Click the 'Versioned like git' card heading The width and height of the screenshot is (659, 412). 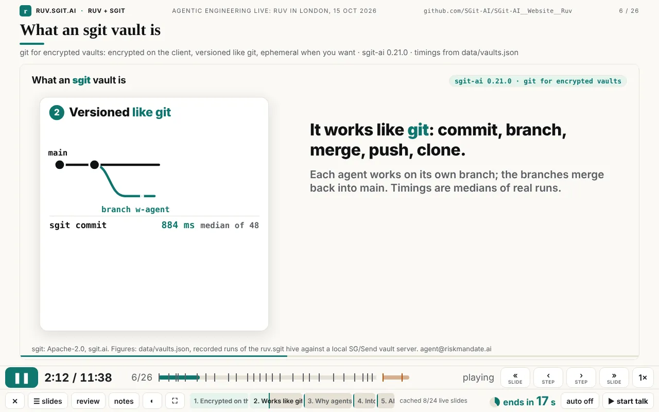[120, 112]
